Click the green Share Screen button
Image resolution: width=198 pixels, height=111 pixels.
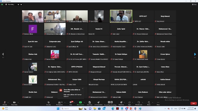pos(80,103)
